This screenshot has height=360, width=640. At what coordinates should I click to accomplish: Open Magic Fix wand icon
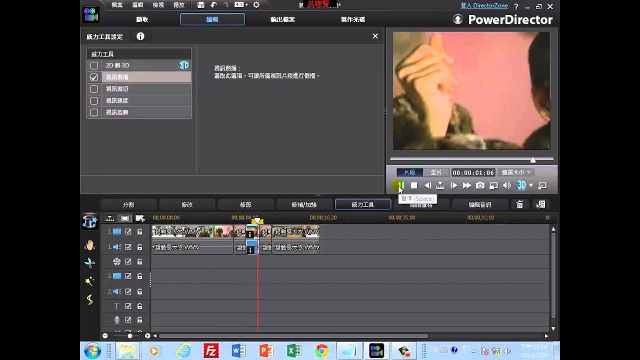point(89,281)
